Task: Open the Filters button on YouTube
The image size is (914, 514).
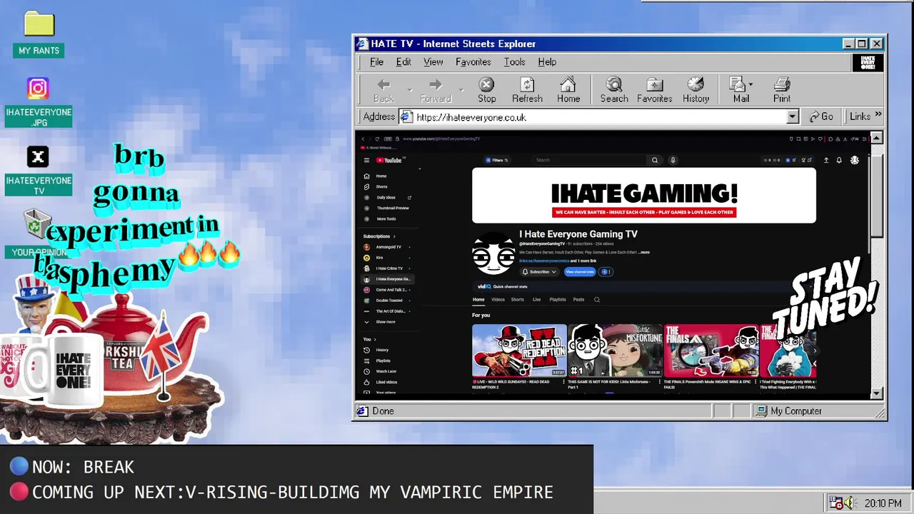Action: point(497,160)
